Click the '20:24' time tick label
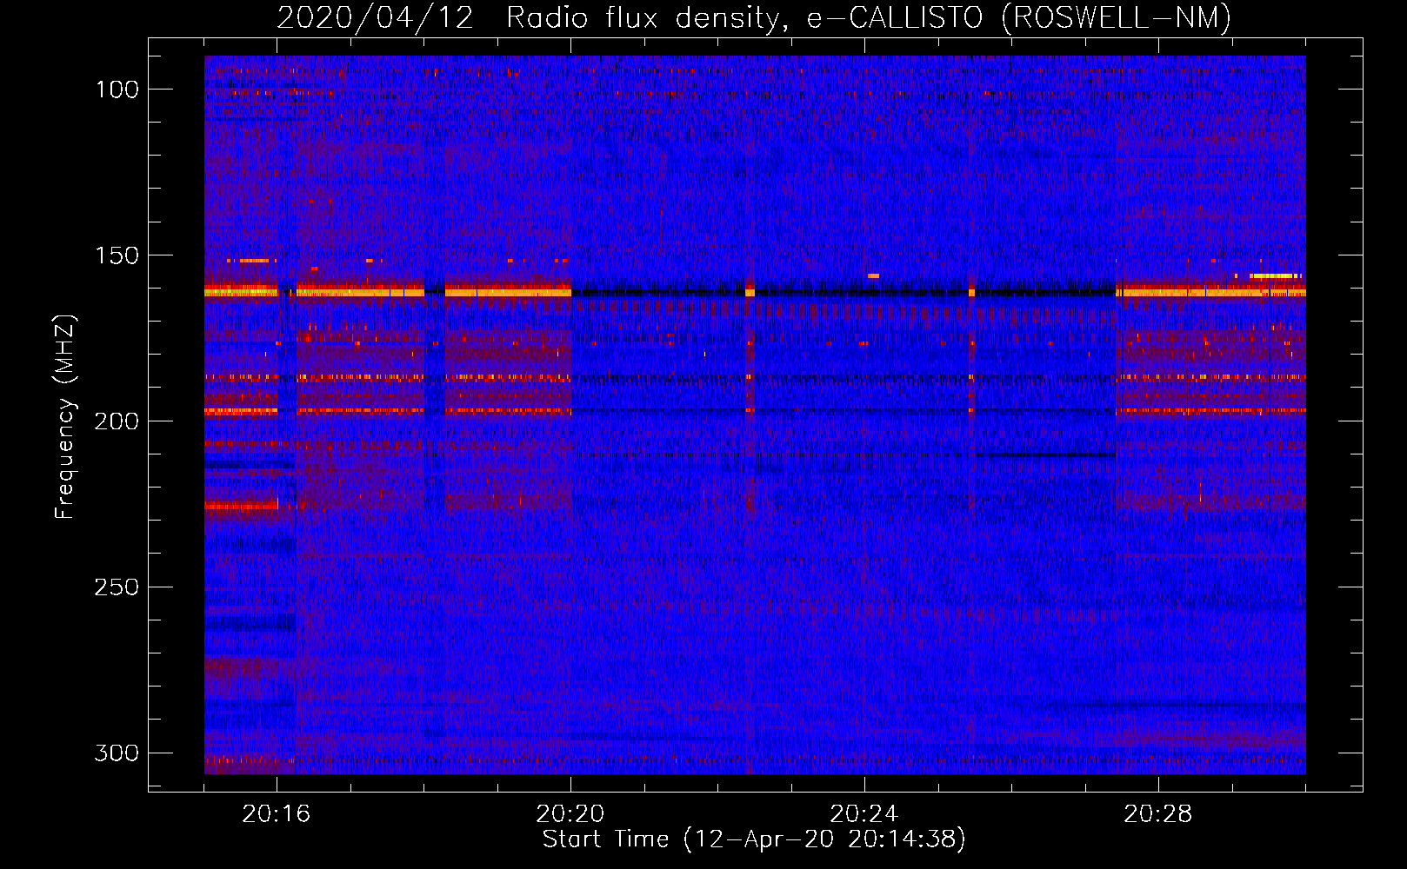 pos(864,814)
